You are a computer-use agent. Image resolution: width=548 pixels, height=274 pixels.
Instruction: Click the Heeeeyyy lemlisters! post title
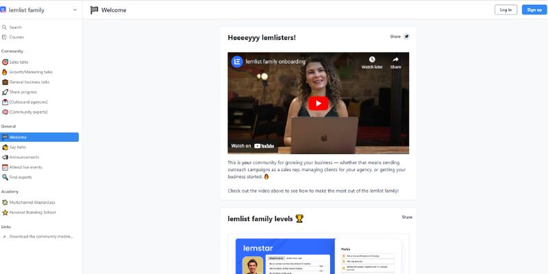point(262,38)
